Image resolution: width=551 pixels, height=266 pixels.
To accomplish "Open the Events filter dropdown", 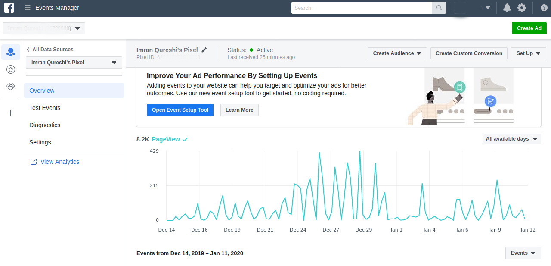I will (x=523, y=253).
